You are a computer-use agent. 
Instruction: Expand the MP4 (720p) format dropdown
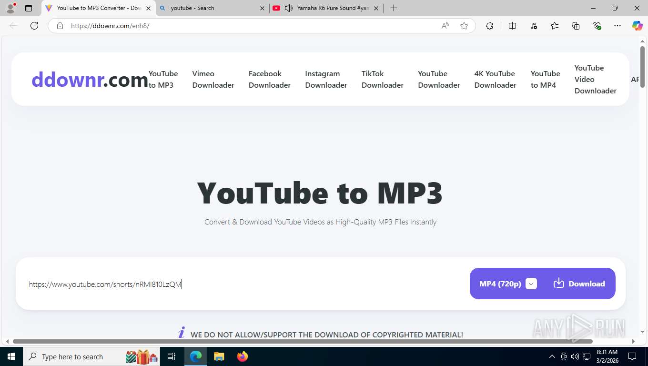531,284
